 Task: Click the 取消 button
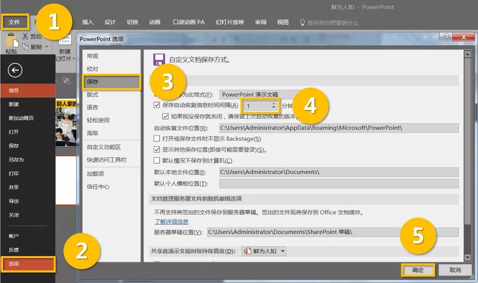[x=455, y=270]
